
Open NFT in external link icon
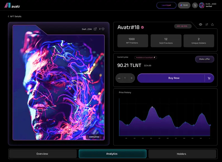95,29
